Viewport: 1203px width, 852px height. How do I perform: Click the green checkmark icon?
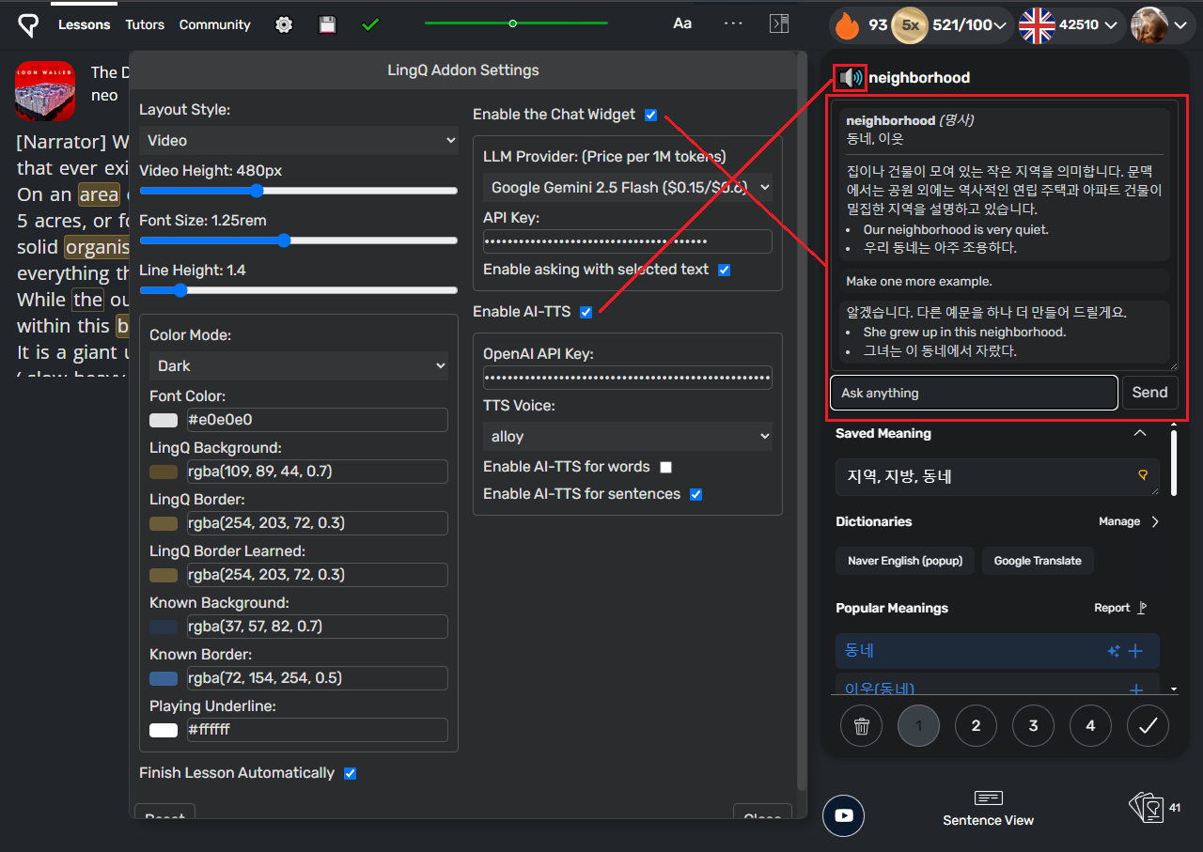point(370,24)
